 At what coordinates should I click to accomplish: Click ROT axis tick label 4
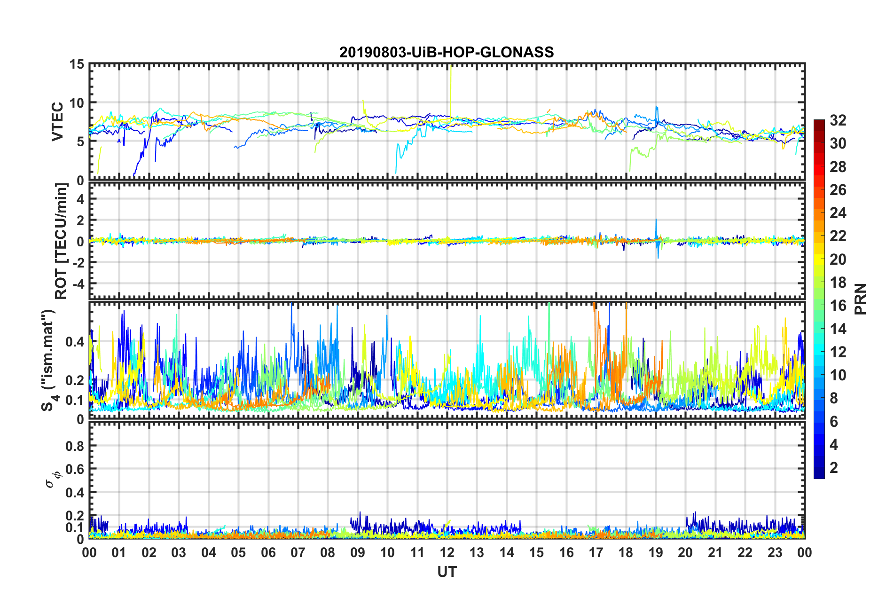click(80, 199)
